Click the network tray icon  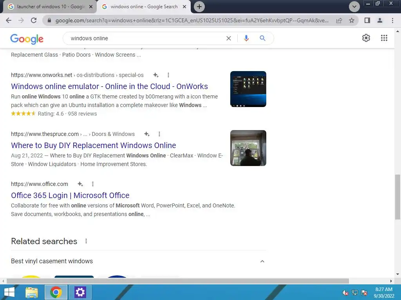[x=355, y=293]
